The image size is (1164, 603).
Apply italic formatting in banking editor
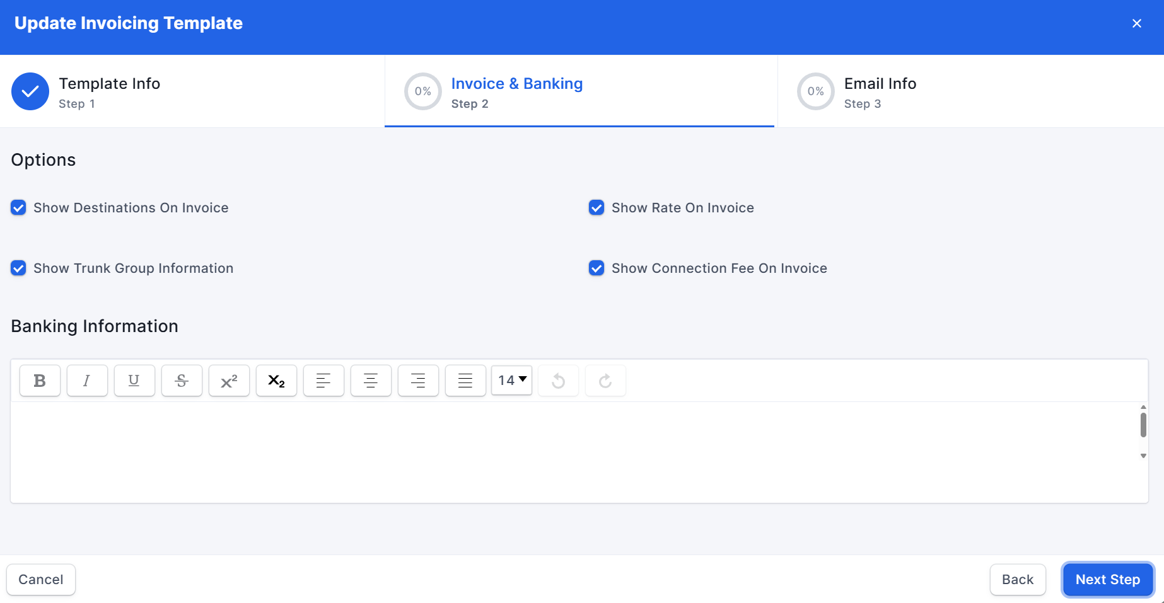pos(87,381)
